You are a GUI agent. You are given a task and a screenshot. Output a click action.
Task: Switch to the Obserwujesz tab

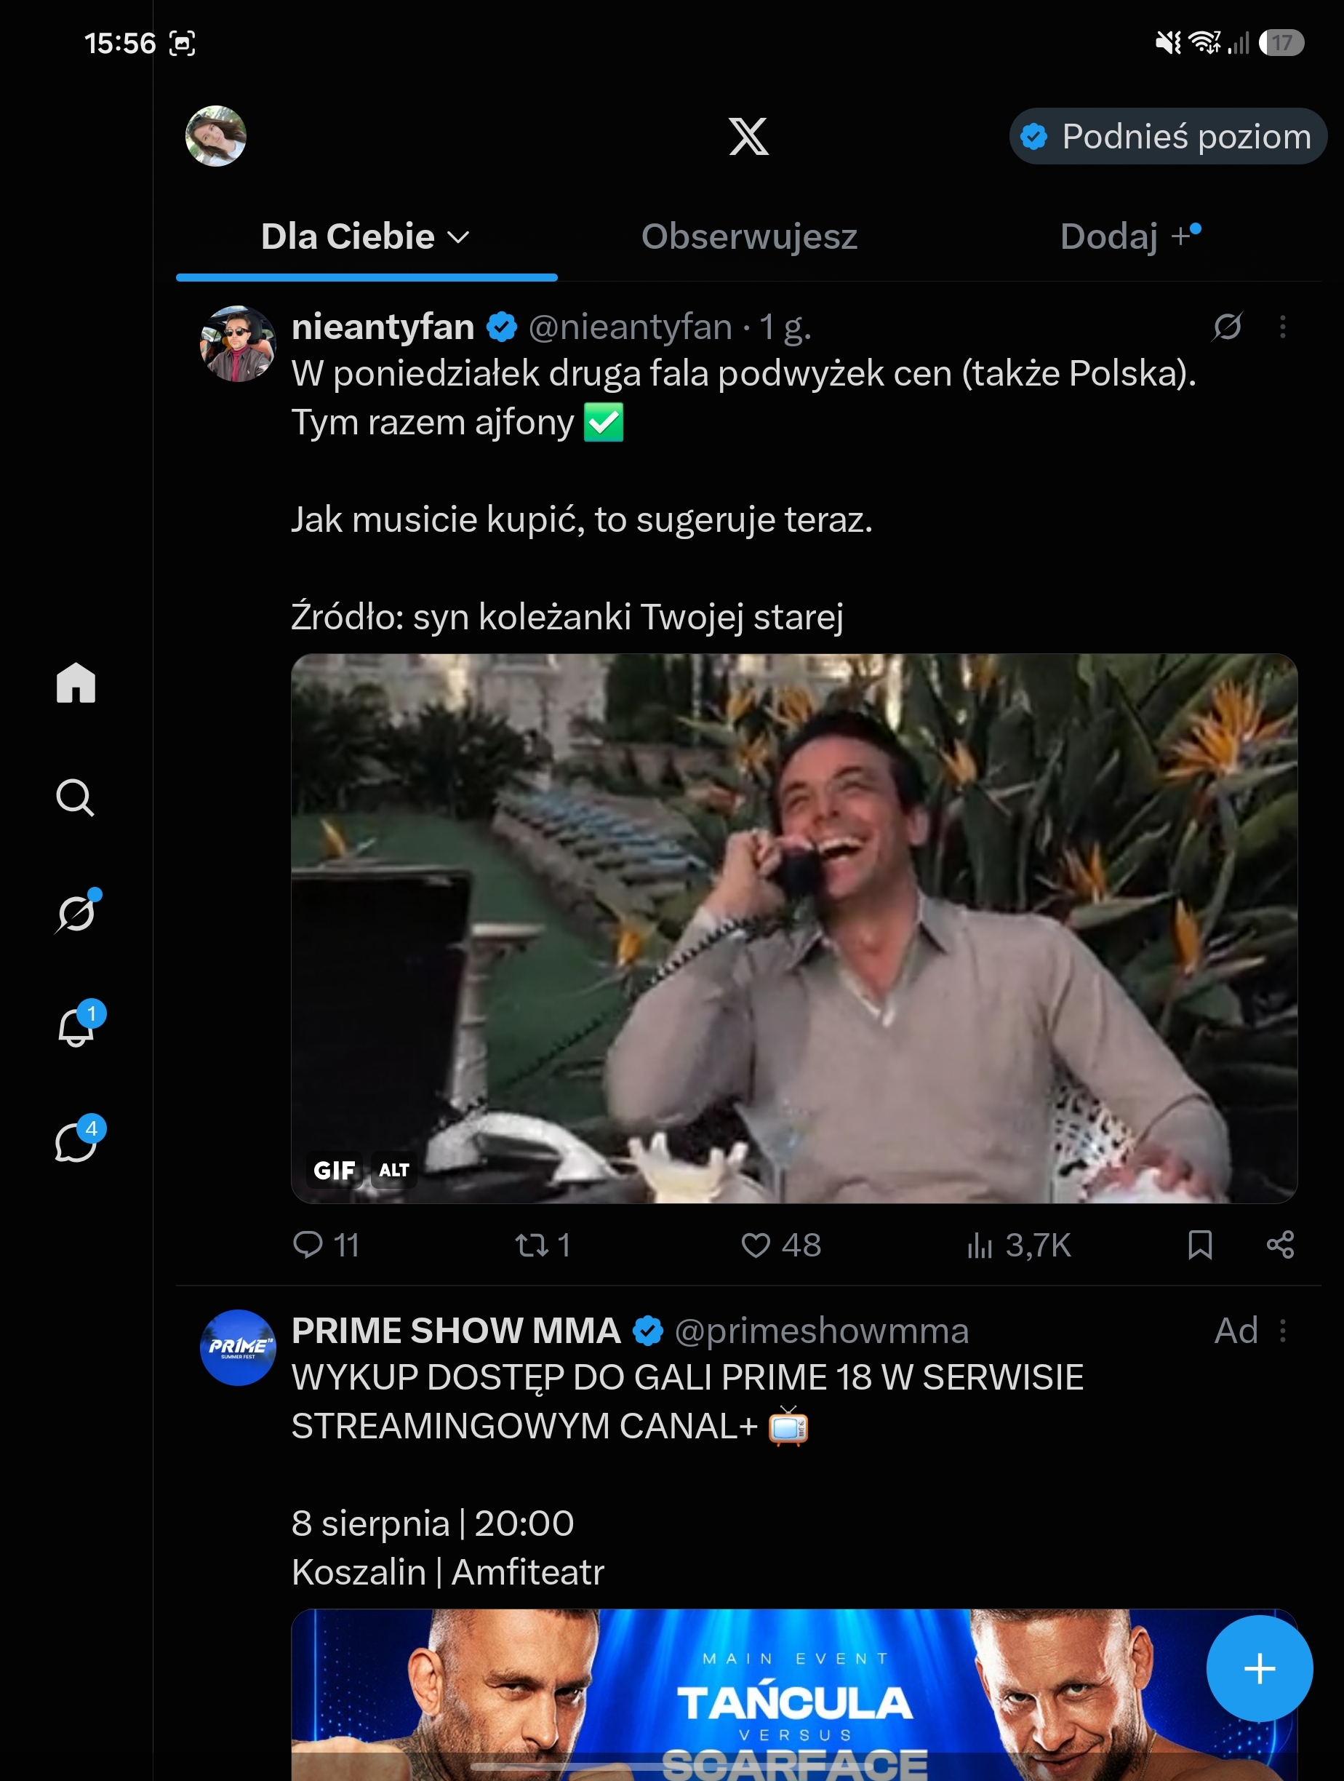[749, 236]
